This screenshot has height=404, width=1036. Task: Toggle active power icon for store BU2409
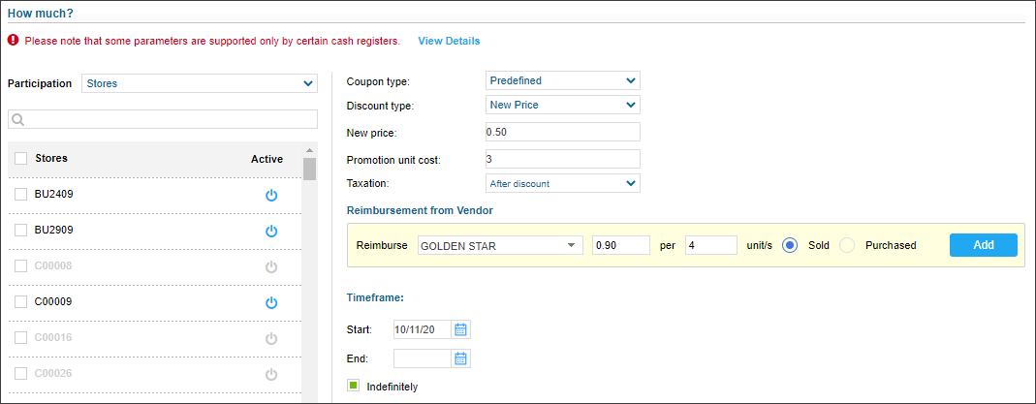pyautogui.click(x=271, y=196)
